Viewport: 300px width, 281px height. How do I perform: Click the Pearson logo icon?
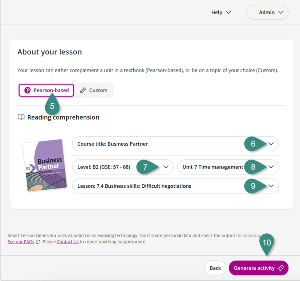pos(27,90)
